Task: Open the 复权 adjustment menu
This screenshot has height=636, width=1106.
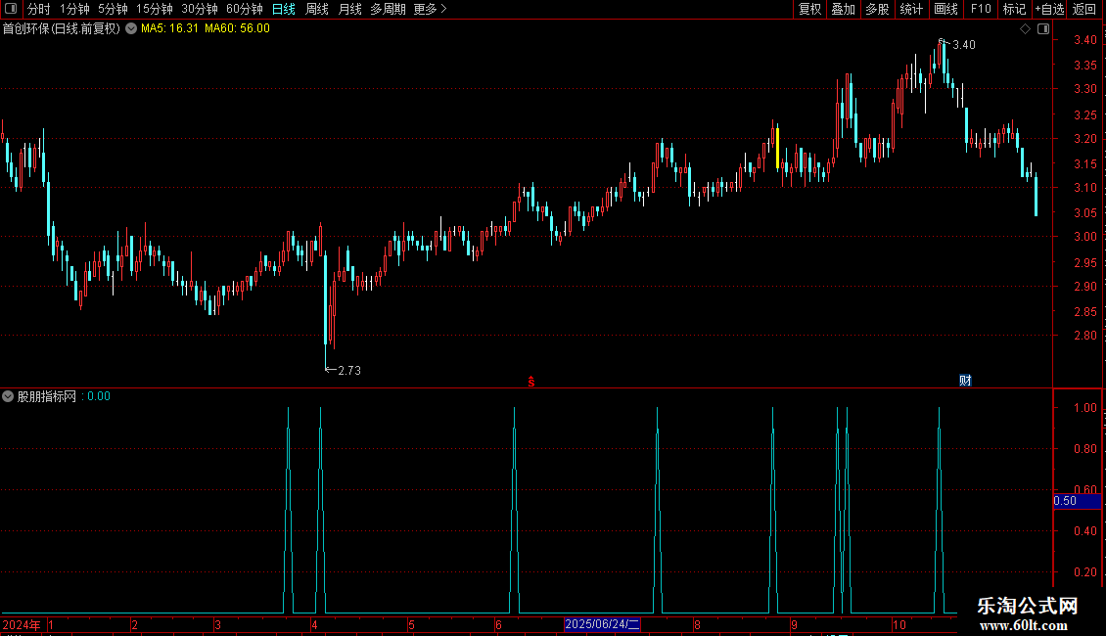Action: pos(809,9)
